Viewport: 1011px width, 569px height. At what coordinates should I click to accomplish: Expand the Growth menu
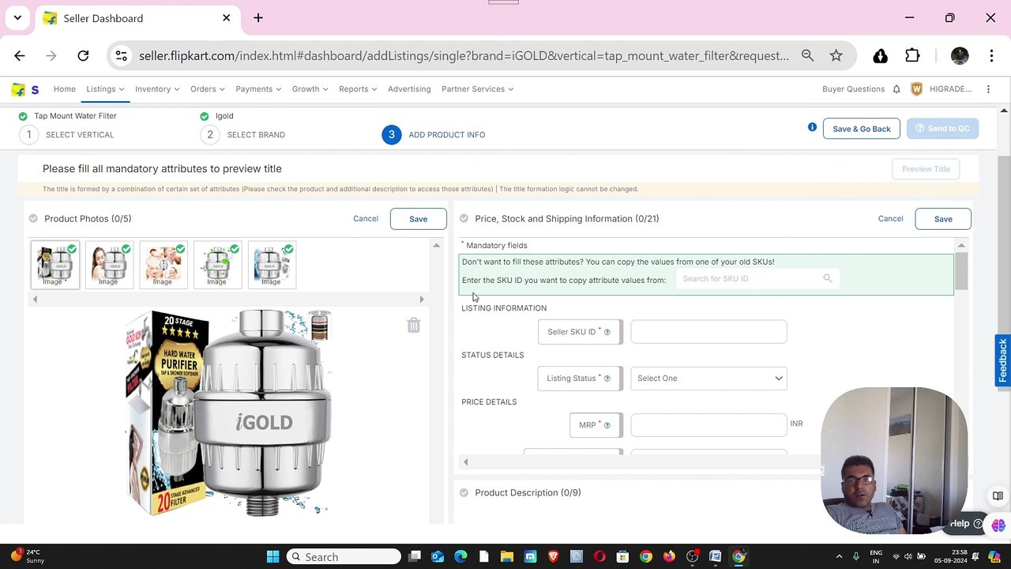click(x=310, y=89)
